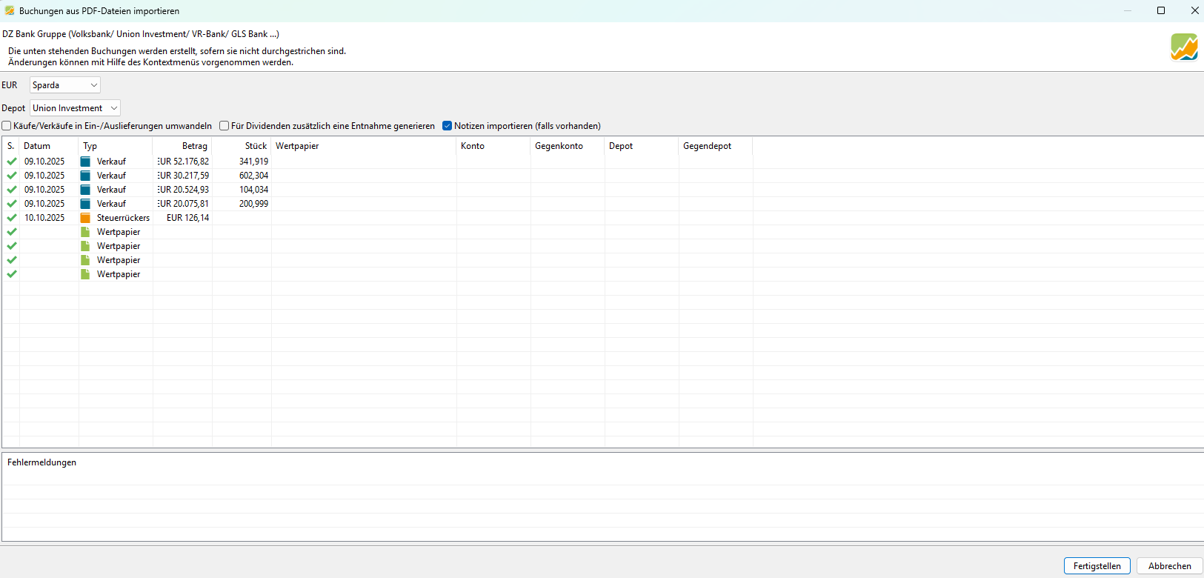Viewport: 1204px width, 578px height.
Task: Click the first green Wertpapier document icon
Action: pos(85,232)
